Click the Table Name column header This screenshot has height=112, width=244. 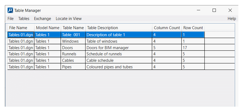coord(73,28)
